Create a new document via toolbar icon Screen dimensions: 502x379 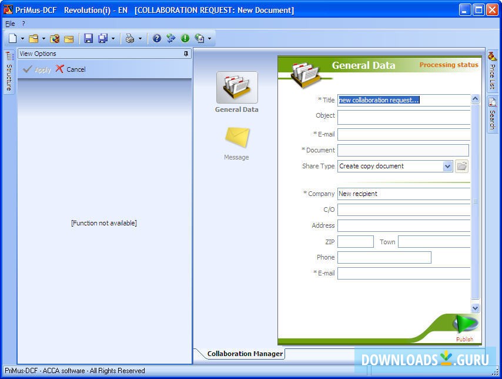(13, 38)
